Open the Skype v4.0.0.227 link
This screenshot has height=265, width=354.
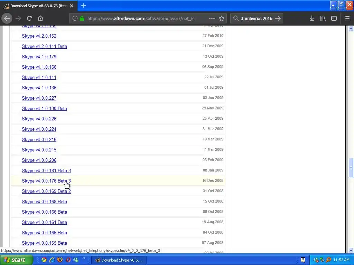pyautogui.click(x=39, y=98)
